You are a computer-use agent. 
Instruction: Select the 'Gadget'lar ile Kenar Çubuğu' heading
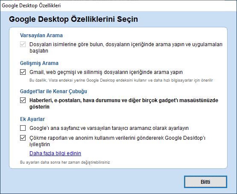point(53,91)
